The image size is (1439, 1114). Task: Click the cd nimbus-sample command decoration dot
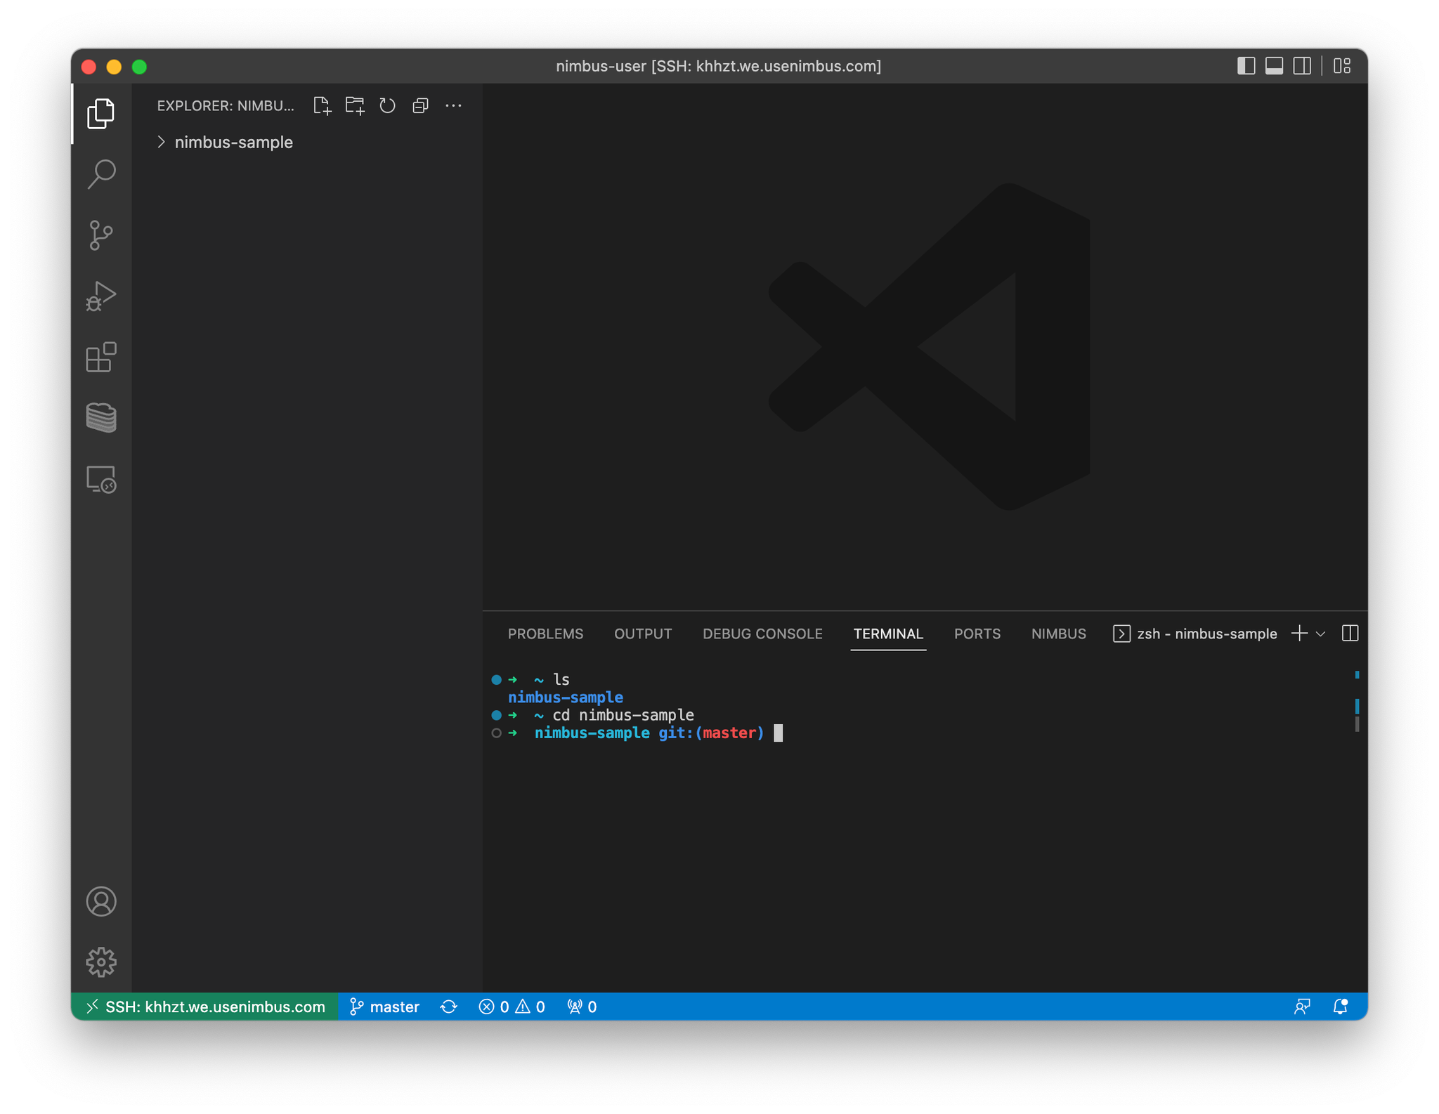point(497,715)
